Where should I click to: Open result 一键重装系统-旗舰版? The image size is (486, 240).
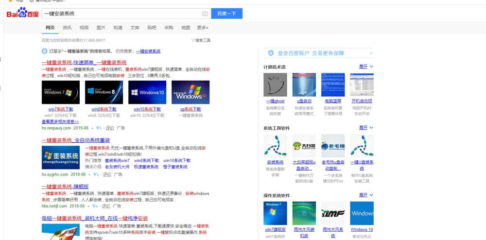click(65, 187)
